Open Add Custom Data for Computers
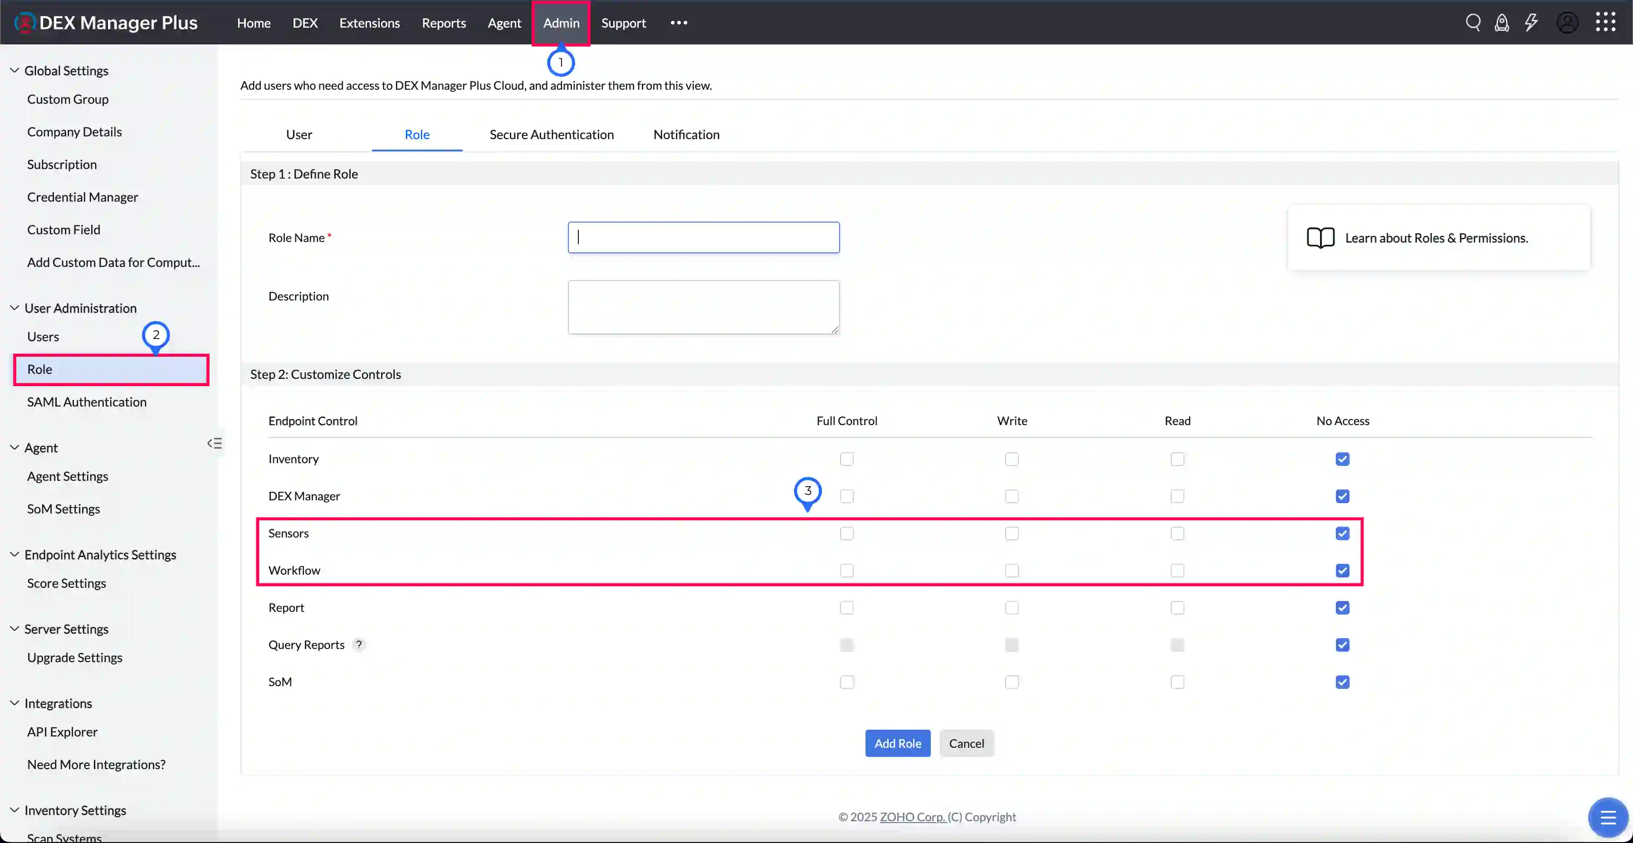 coord(113,262)
